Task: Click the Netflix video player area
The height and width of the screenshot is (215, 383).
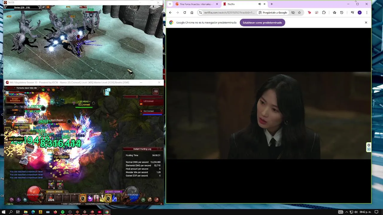Action: tap(269, 116)
